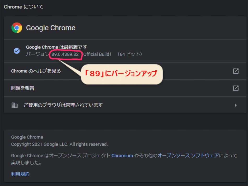This screenshot has width=248, height=186.
Task: Follow the Chromium link
Action: pyautogui.click(x=122, y=156)
